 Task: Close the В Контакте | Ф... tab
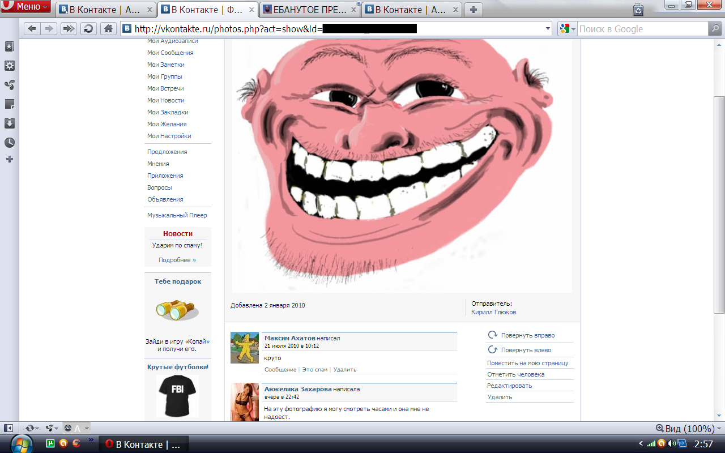point(251,10)
